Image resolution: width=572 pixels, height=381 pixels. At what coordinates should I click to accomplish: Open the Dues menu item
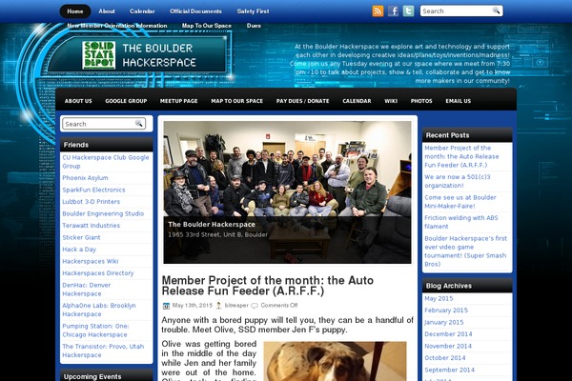click(254, 26)
